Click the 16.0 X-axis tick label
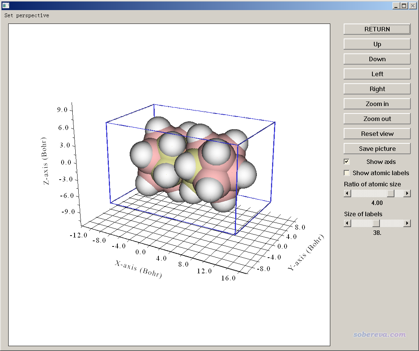The width and height of the screenshot is (419, 351). click(x=228, y=278)
